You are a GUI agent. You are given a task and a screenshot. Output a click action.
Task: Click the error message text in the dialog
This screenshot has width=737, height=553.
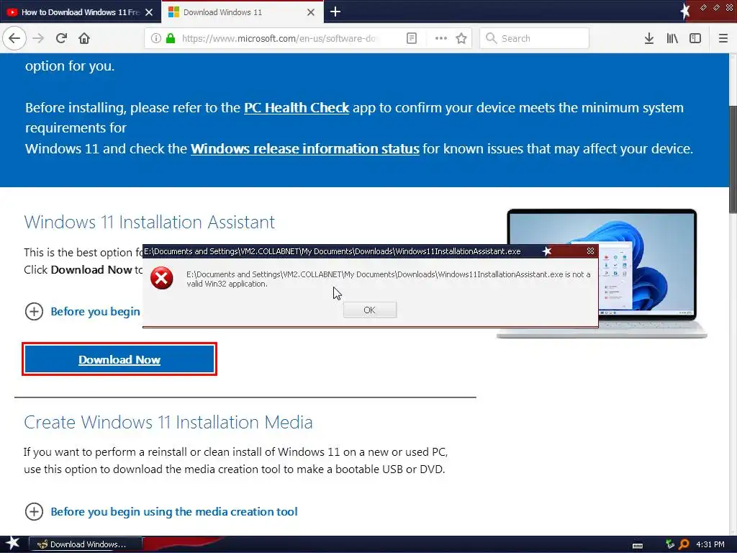(388, 279)
